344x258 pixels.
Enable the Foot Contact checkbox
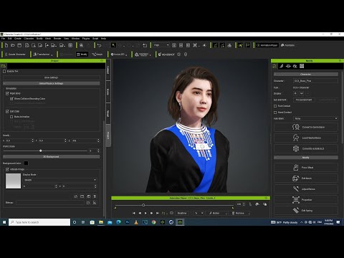pyautogui.click(x=275, y=106)
